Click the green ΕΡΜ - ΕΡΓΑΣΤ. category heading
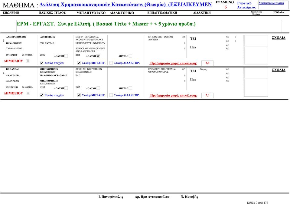Viewport: 290px width, 204px height. (x=106, y=24)
